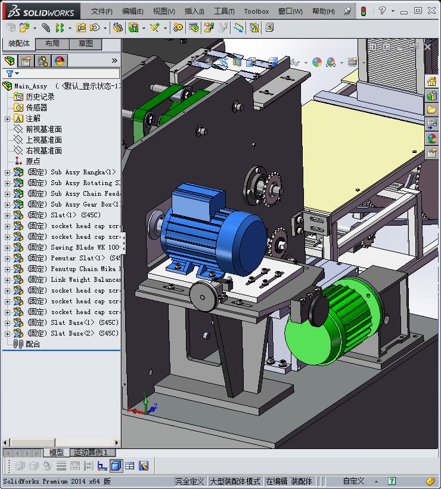
Task: Switch to the 布局 layout tab
Action: tap(52, 44)
